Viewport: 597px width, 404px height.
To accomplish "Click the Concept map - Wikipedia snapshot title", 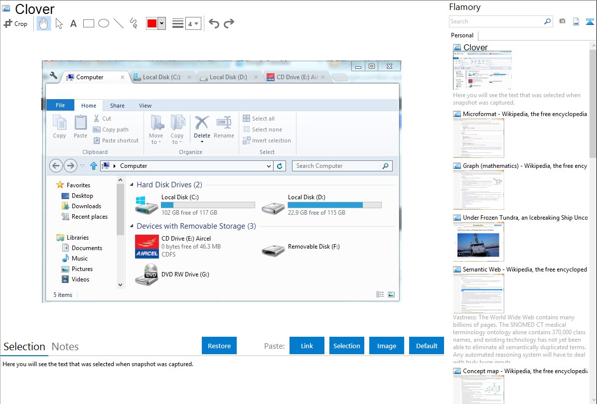I will point(525,371).
